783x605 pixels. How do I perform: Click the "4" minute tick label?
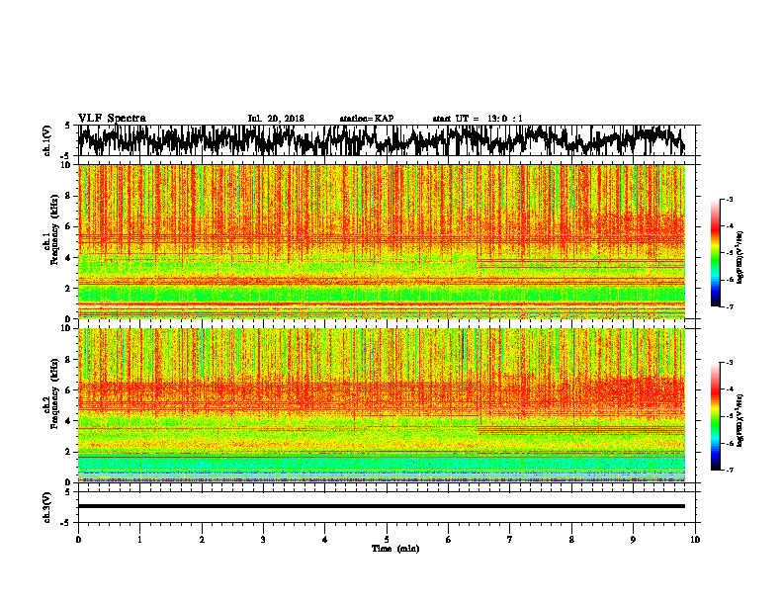point(325,540)
